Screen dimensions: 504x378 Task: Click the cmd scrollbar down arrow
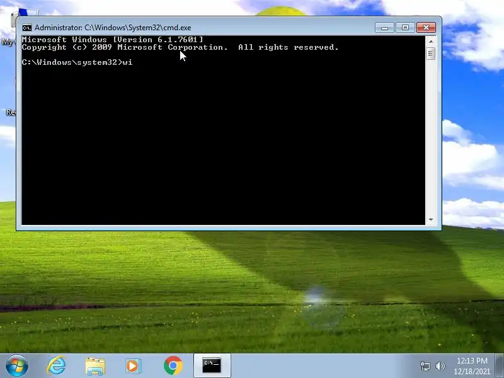click(x=431, y=219)
